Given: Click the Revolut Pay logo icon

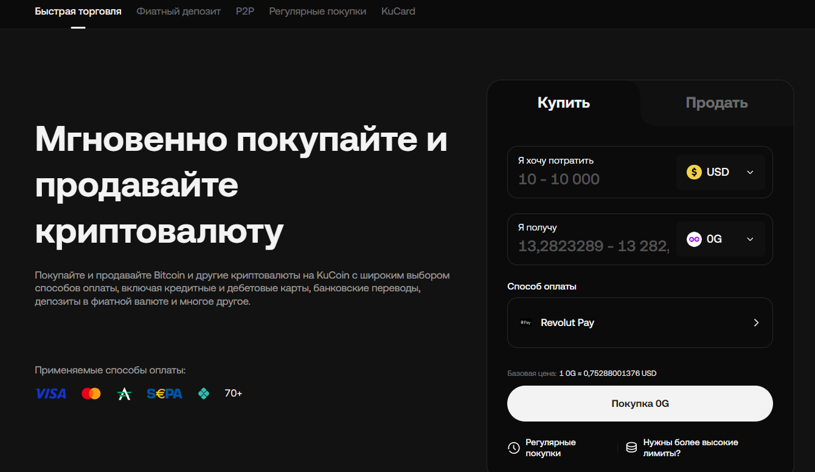Looking at the screenshot, I should [x=524, y=322].
